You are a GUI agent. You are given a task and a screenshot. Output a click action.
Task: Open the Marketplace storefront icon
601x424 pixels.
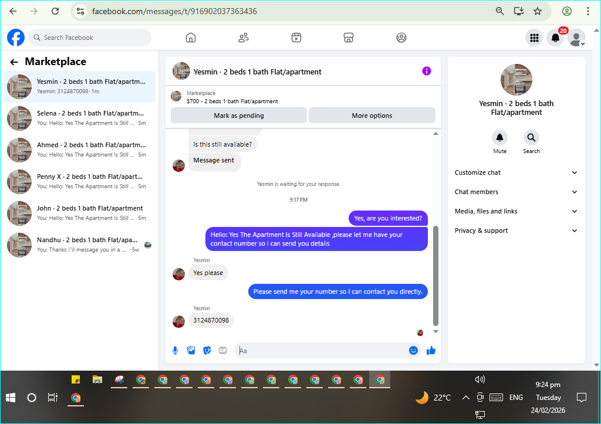coord(349,38)
